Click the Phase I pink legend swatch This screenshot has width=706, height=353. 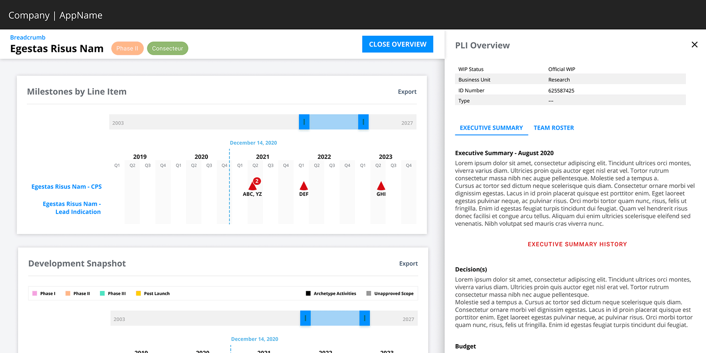[x=34, y=293]
